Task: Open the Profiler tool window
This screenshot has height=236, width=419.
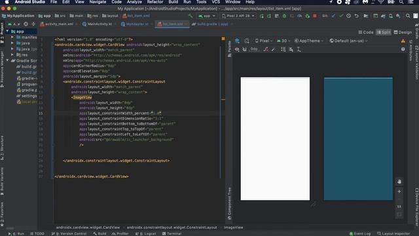Action: [x=120, y=233]
